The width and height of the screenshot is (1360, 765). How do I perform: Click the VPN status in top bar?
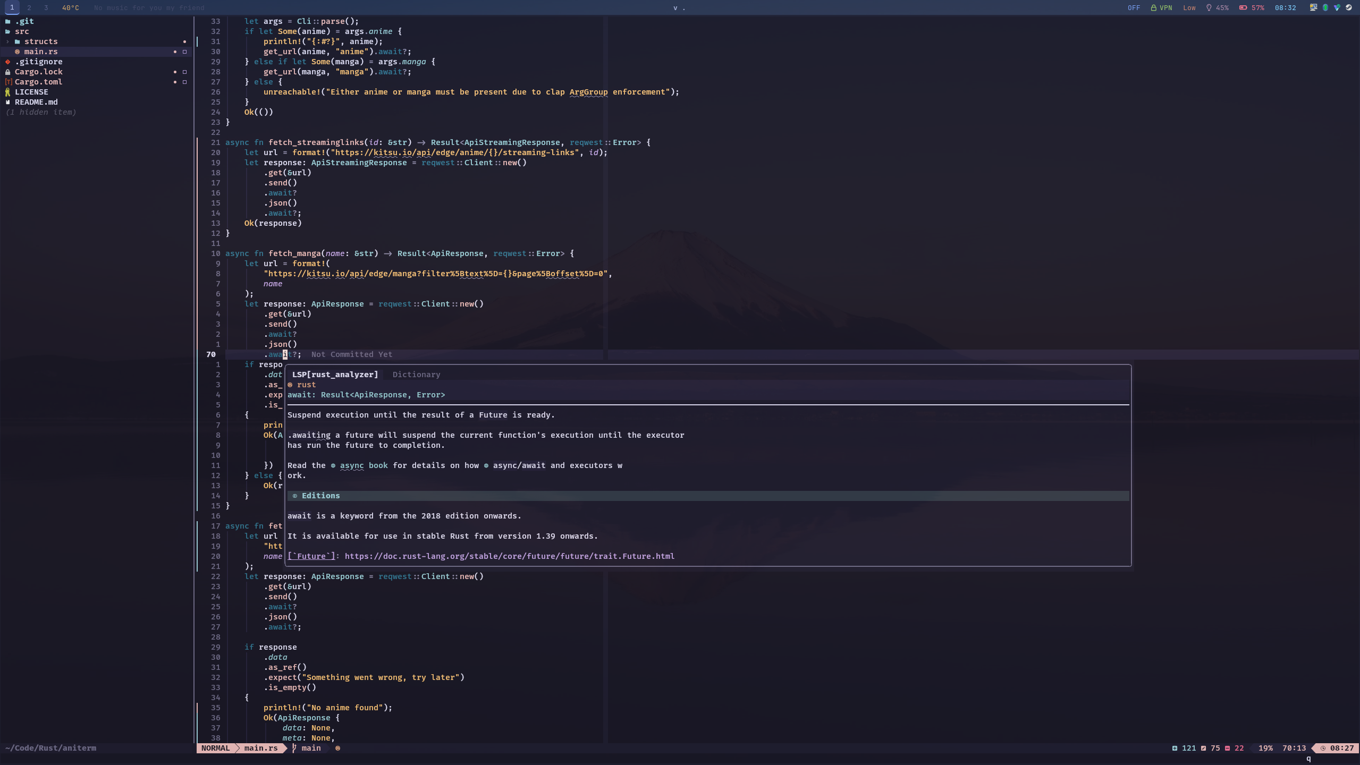tap(1161, 8)
